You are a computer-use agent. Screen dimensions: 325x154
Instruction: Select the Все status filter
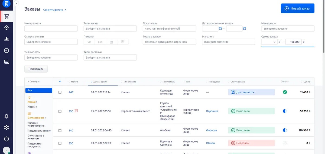tap(39, 91)
